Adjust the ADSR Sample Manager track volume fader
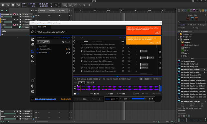 tap(11, 17)
